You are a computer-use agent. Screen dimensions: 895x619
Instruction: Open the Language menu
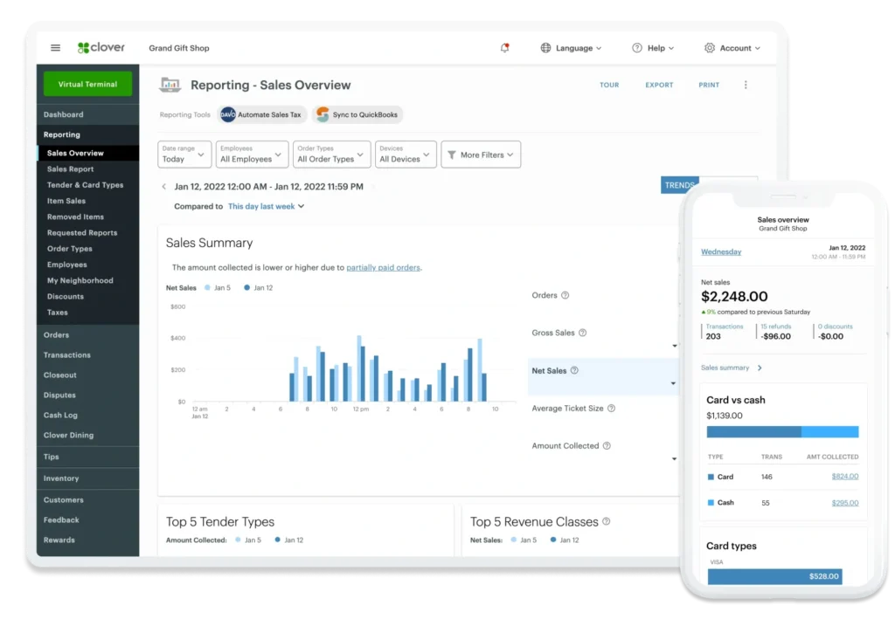[571, 48]
